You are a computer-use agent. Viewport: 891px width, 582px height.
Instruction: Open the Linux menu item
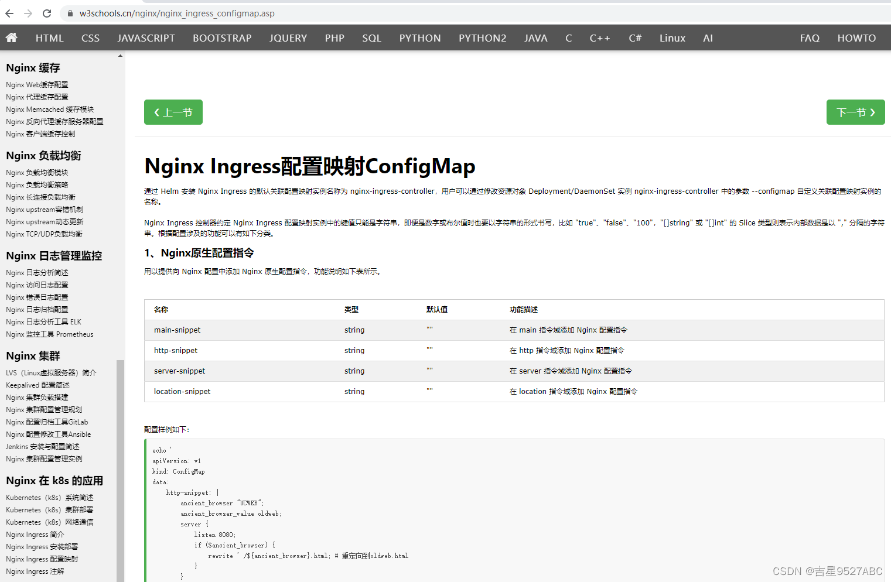[672, 38]
